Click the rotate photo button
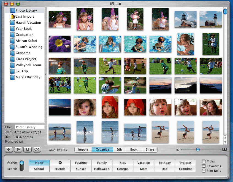This screenshot has width=233, height=182. point(37,149)
